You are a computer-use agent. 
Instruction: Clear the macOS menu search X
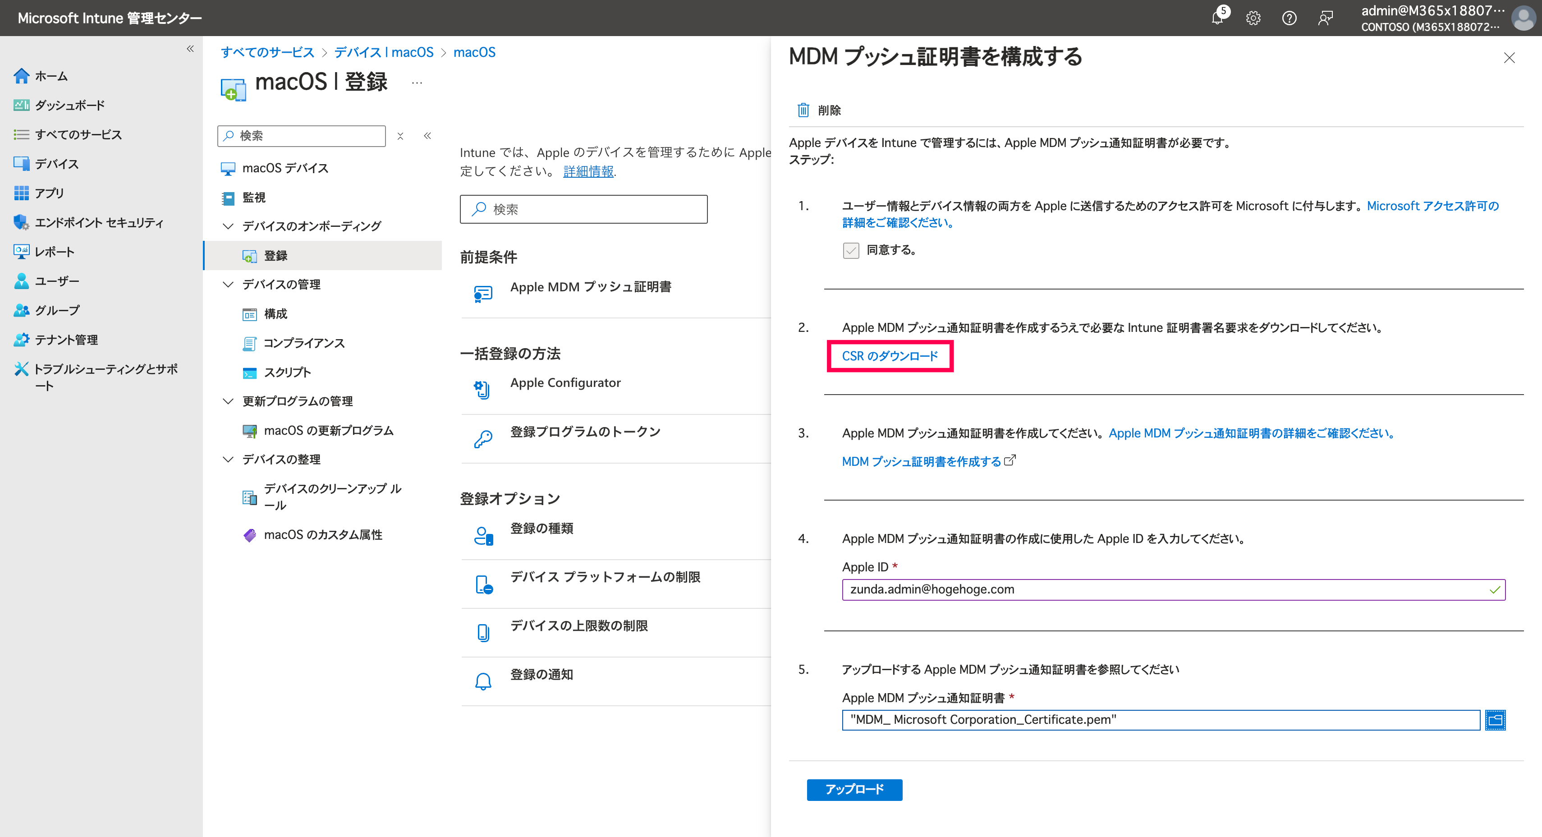(x=400, y=136)
